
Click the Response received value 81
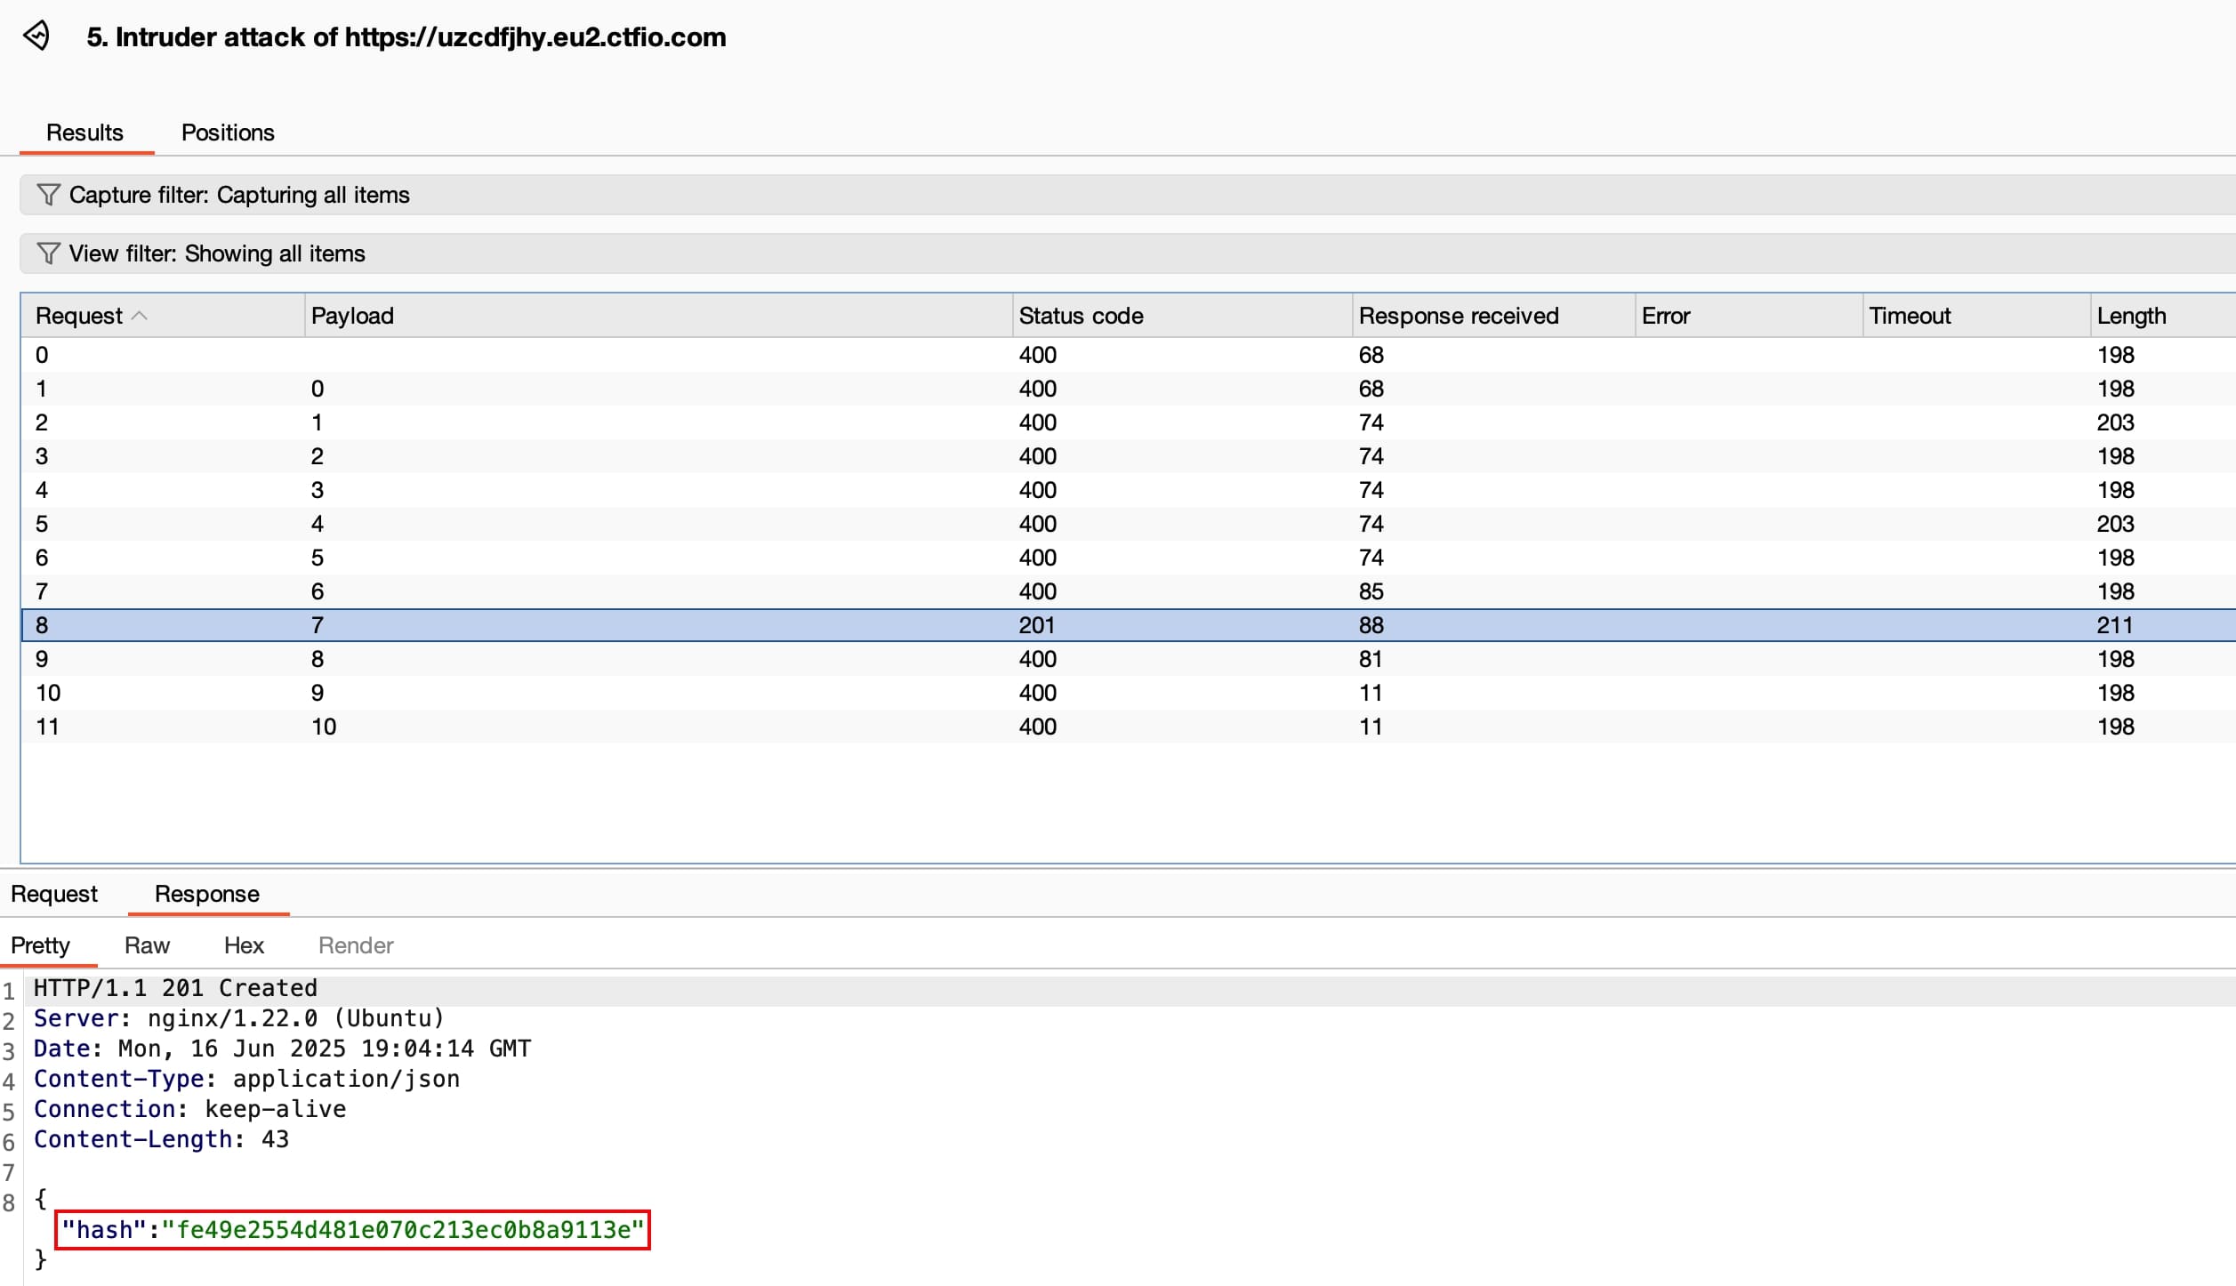point(1371,659)
